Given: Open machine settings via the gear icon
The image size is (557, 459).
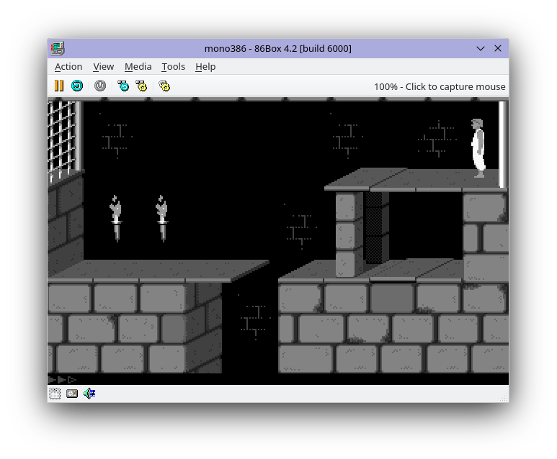Looking at the screenshot, I should click(164, 86).
